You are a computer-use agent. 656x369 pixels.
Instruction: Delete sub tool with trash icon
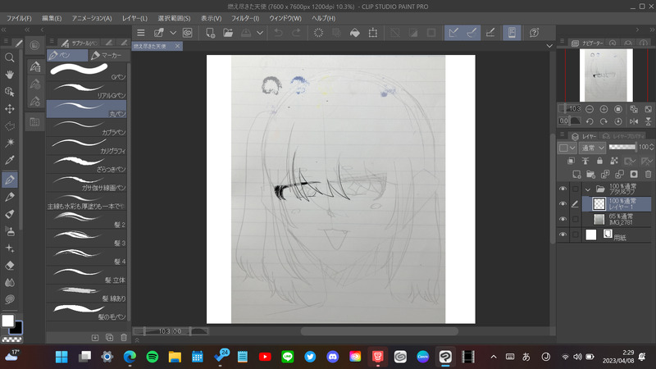tap(124, 337)
